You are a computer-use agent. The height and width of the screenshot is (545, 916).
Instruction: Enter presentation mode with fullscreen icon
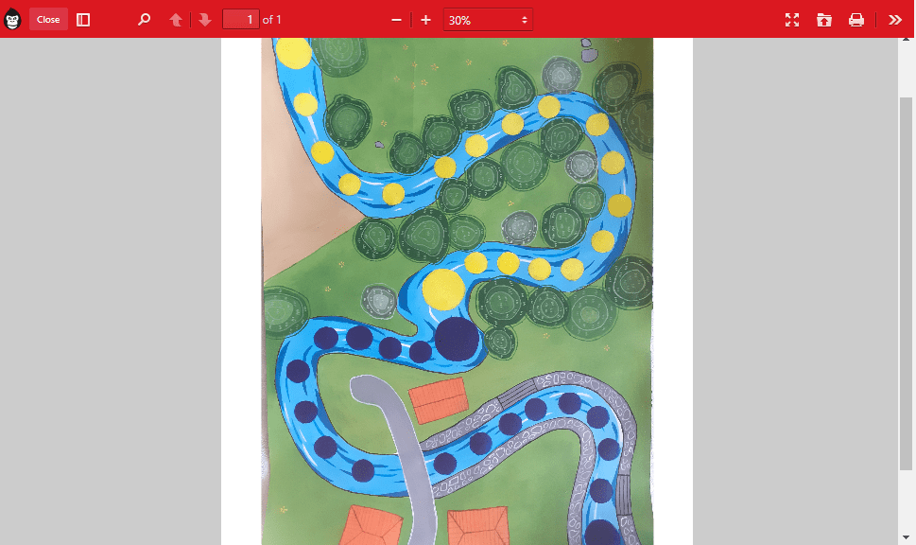pyautogui.click(x=791, y=19)
